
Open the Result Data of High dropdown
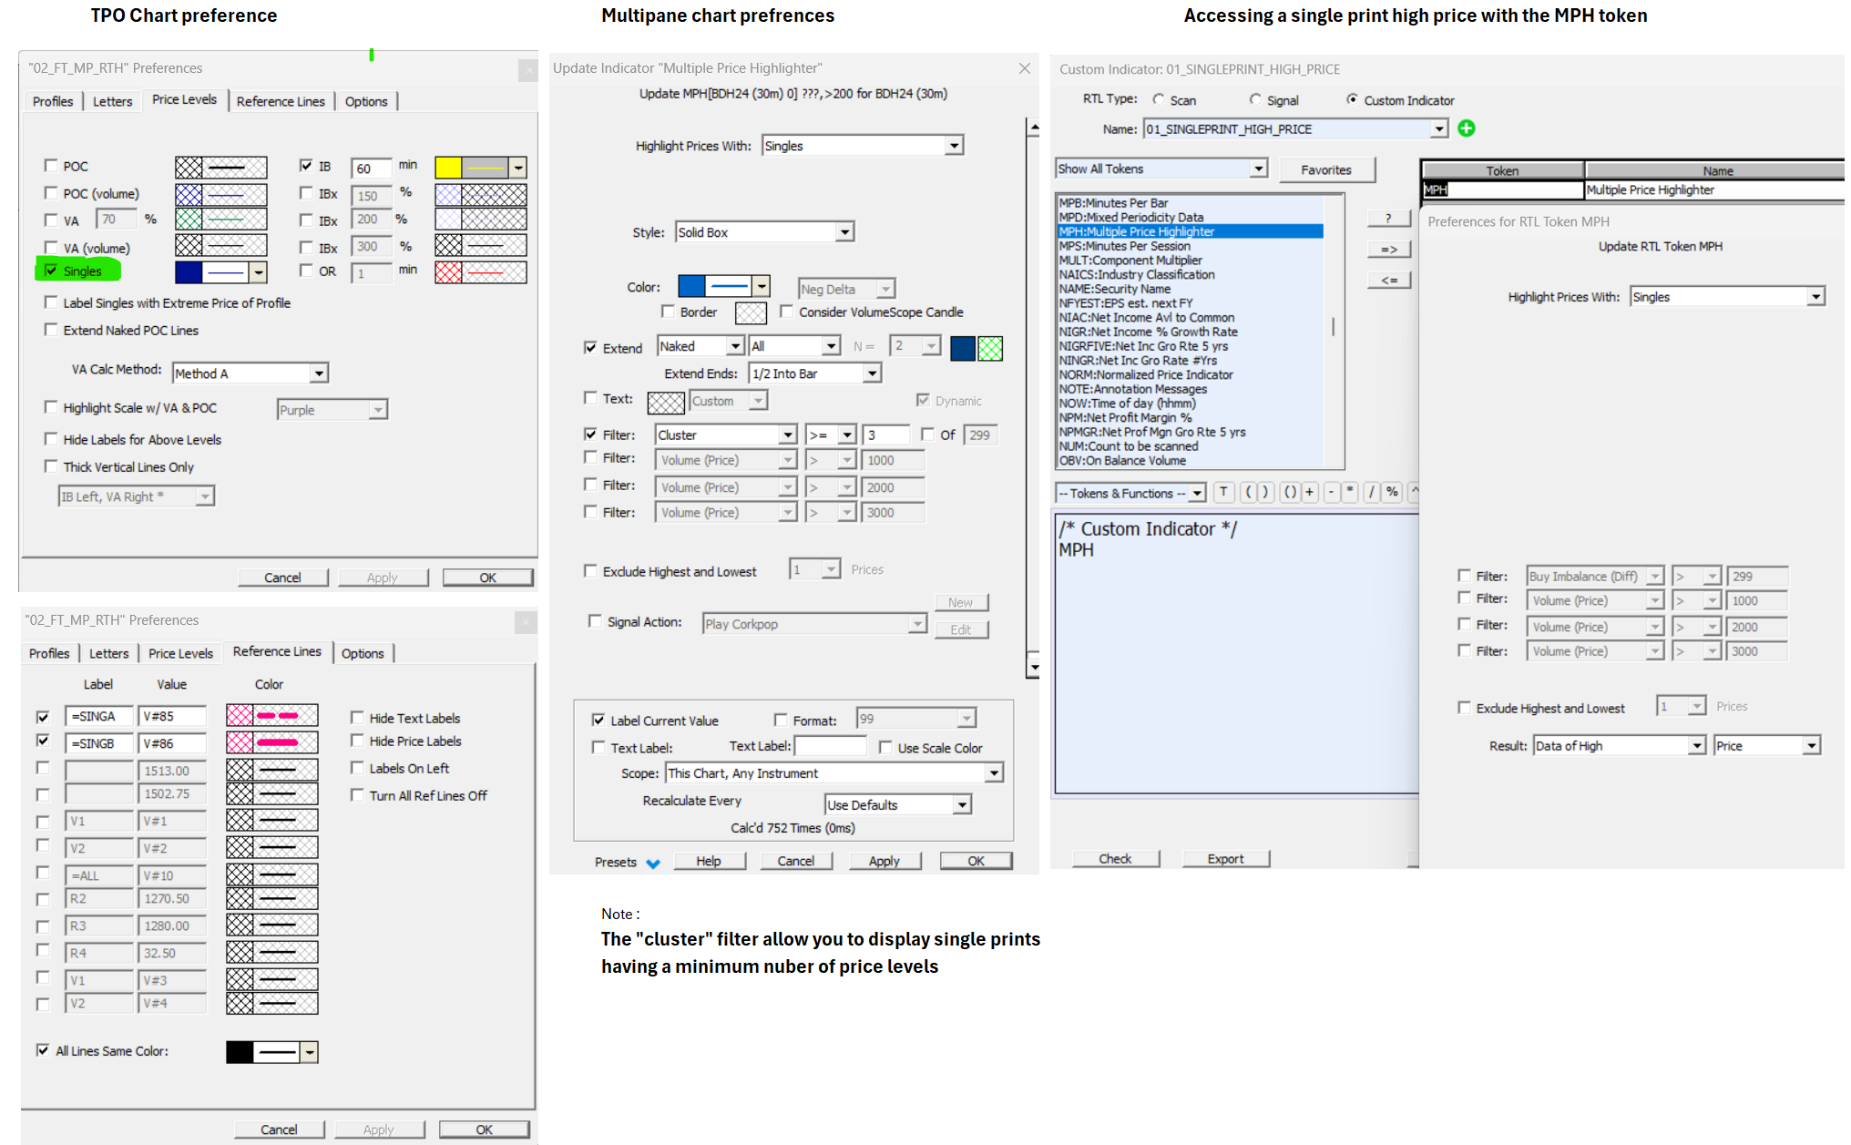(x=1619, y=746)
